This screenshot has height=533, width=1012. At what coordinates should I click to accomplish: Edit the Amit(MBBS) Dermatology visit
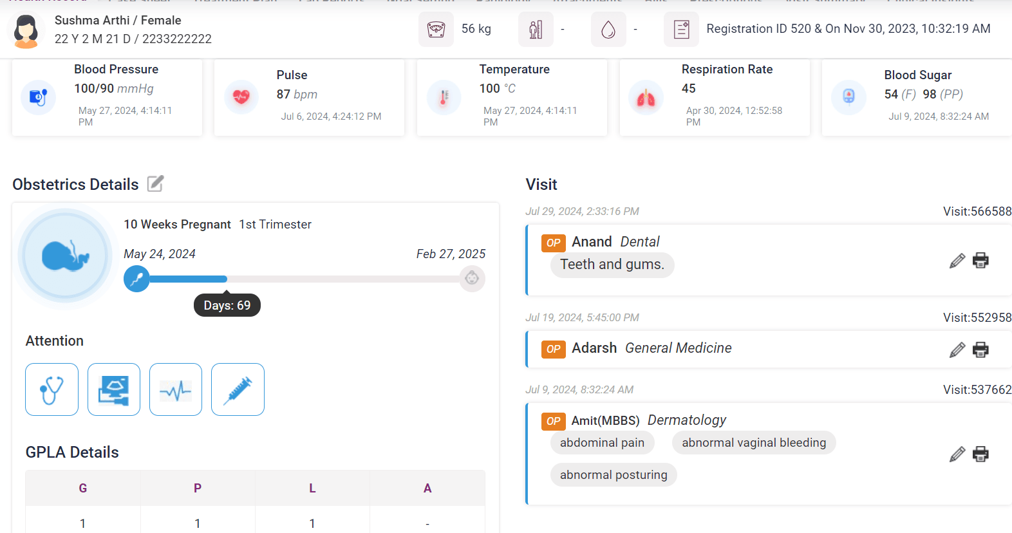957,454
